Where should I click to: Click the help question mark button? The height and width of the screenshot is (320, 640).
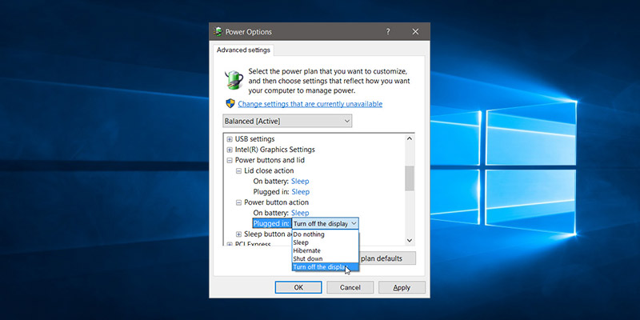coord(388,32)
